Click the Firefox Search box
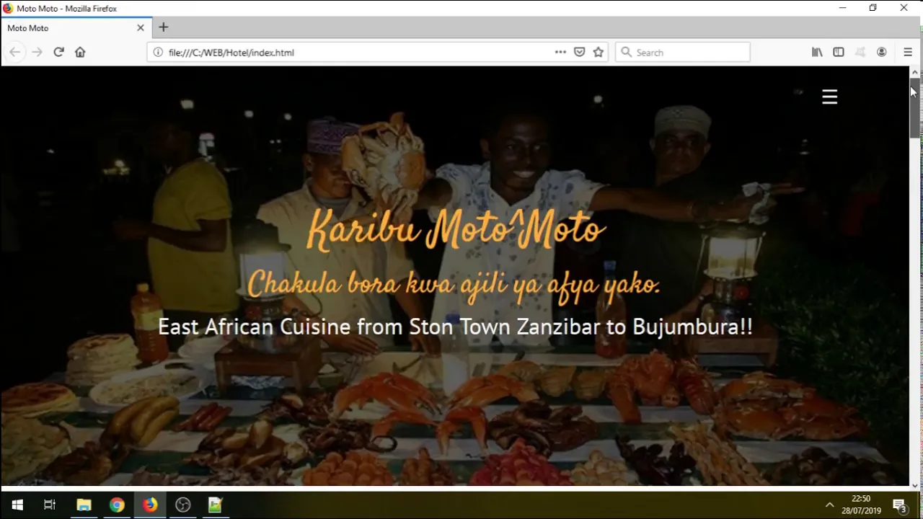Screen dimensions: 923x519 pyautogui.click(x=682, y=52)
